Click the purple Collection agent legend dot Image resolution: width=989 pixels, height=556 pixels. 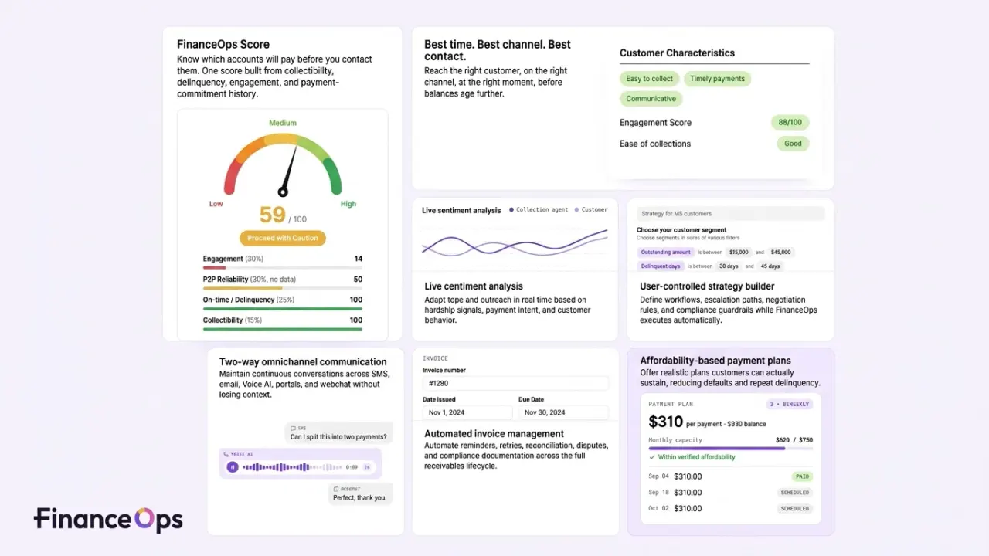coord(511,209)
